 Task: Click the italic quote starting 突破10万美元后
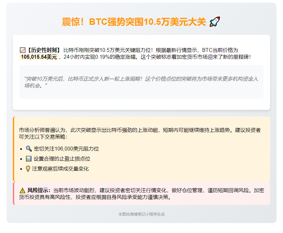coord(141,82)
